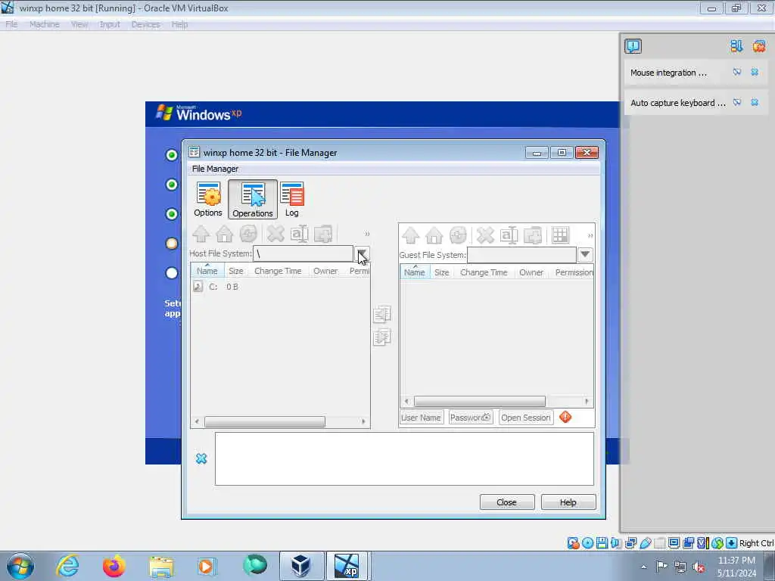The image size is (775, 581).
Task: Open the Options panel in File Manager
Action: [x=208, y=199]
